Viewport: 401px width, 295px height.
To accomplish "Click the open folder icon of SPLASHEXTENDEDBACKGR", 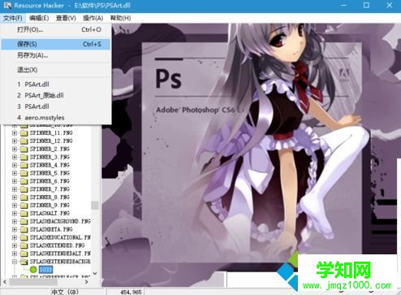I will 24,262.
